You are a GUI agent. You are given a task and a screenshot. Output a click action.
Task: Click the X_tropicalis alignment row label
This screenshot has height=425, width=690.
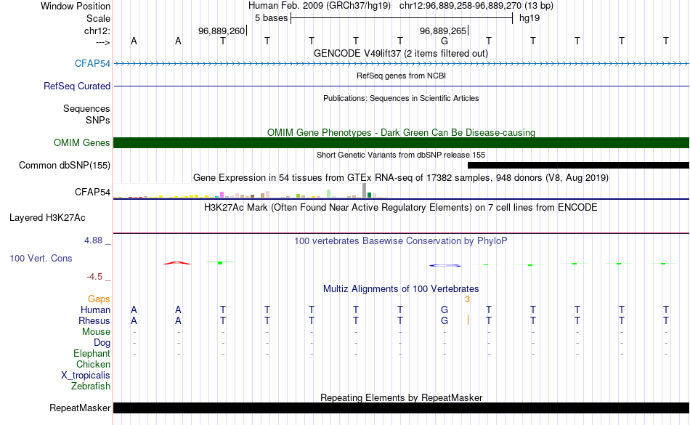tap(86, 376)
